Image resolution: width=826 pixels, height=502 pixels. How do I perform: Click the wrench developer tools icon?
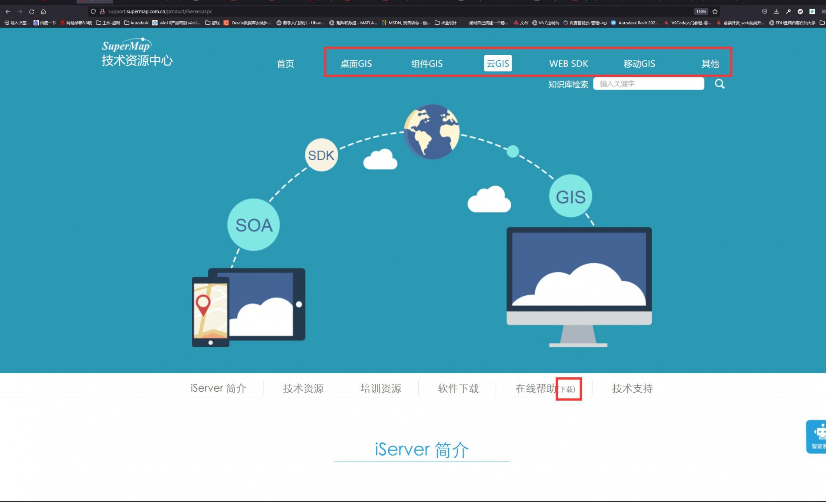[788, 12]
